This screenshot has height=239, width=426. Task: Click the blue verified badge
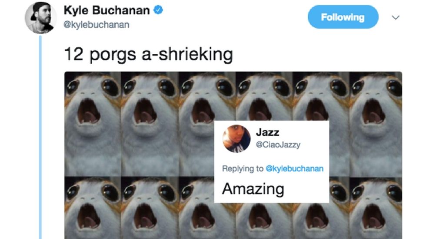click(158, 10)
